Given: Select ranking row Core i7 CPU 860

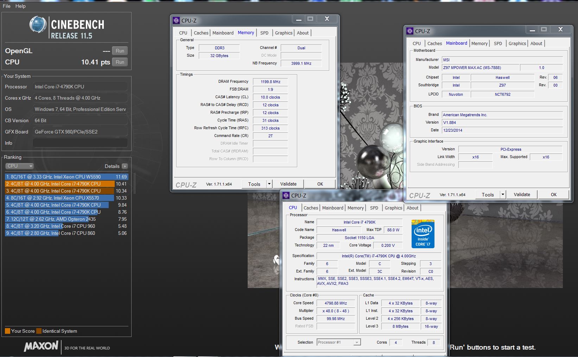Looking at the screenshot, I should pyautogui.click(x=66, y=233).
